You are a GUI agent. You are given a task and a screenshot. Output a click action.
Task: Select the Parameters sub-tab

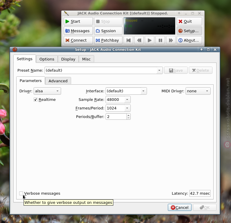click(x=31, y=81)
